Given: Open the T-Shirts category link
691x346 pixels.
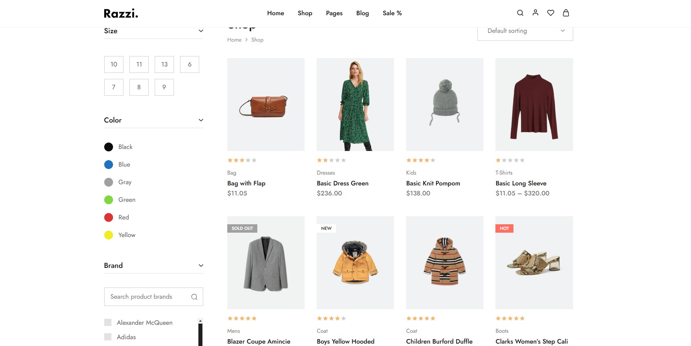Looking at the screenshot, I should 504,173.
